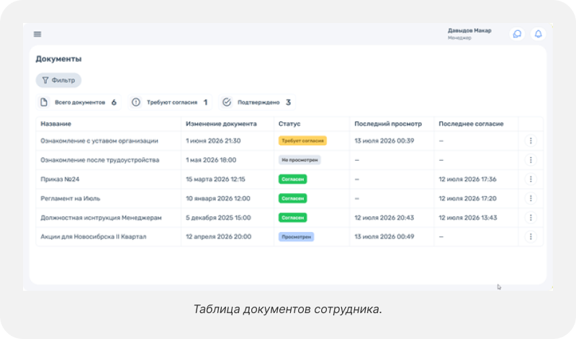This screenshot has height=339, width=576.
Task: Click last view 13 июля 2026 00:49
Action: (x=384, y=237)
